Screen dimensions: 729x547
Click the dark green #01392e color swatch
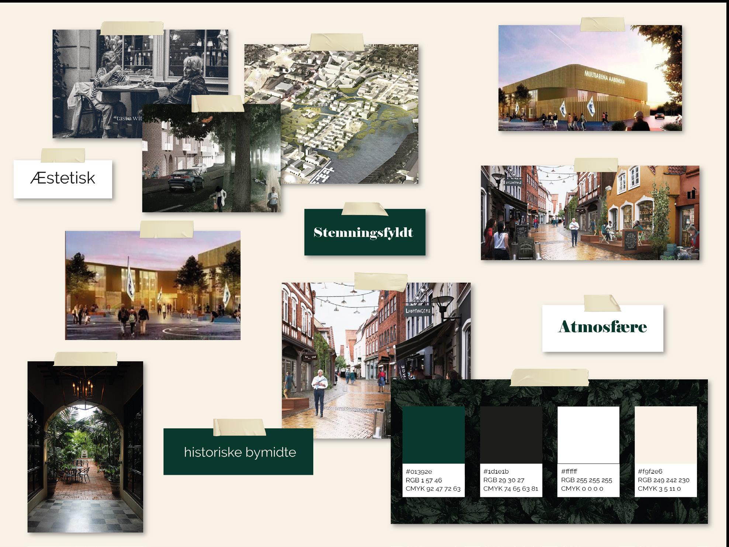click(433, 435)
